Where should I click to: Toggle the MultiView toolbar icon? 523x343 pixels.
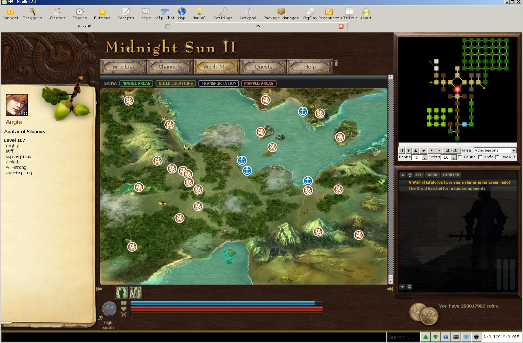(x=349, y=14)
